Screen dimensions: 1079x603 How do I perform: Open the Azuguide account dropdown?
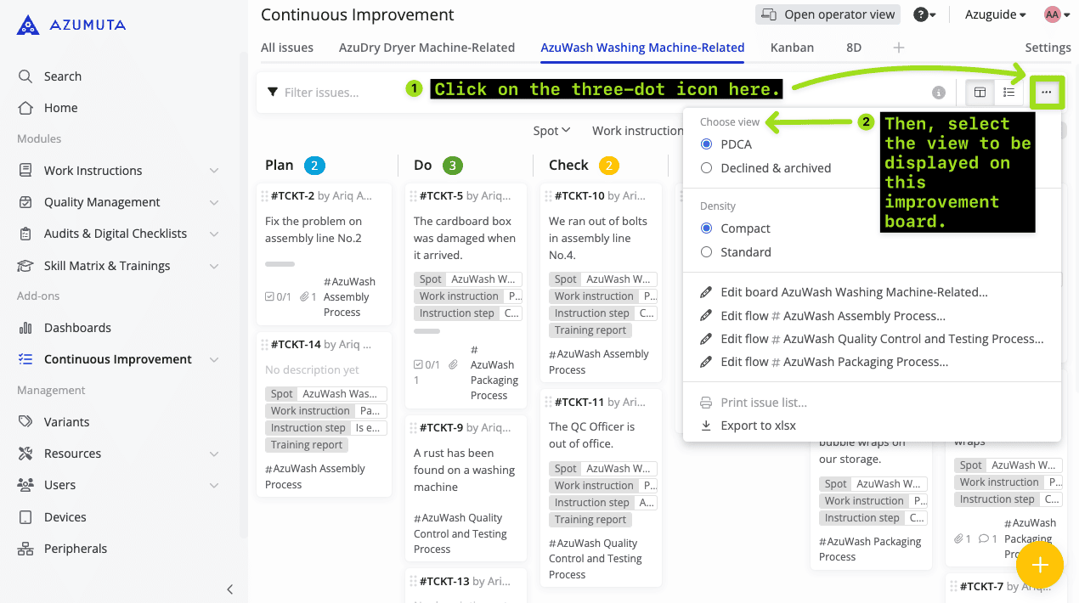click(995, 14)
